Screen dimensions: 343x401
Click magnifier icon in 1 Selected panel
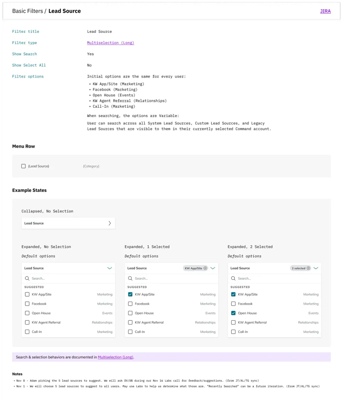pyautogui.click(x=130, y=278)
